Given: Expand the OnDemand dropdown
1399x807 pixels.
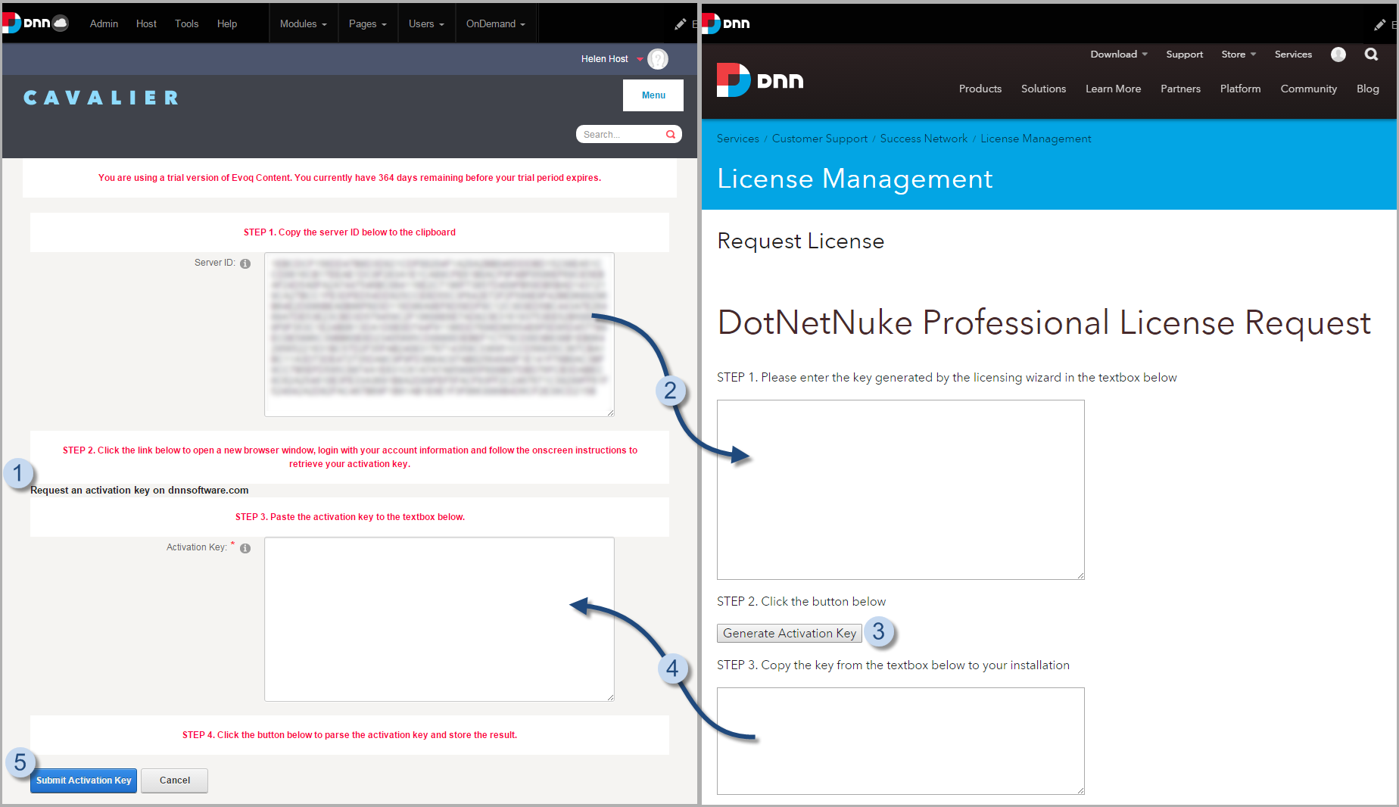Looking at the screenshot, I should tap(496, 23).
